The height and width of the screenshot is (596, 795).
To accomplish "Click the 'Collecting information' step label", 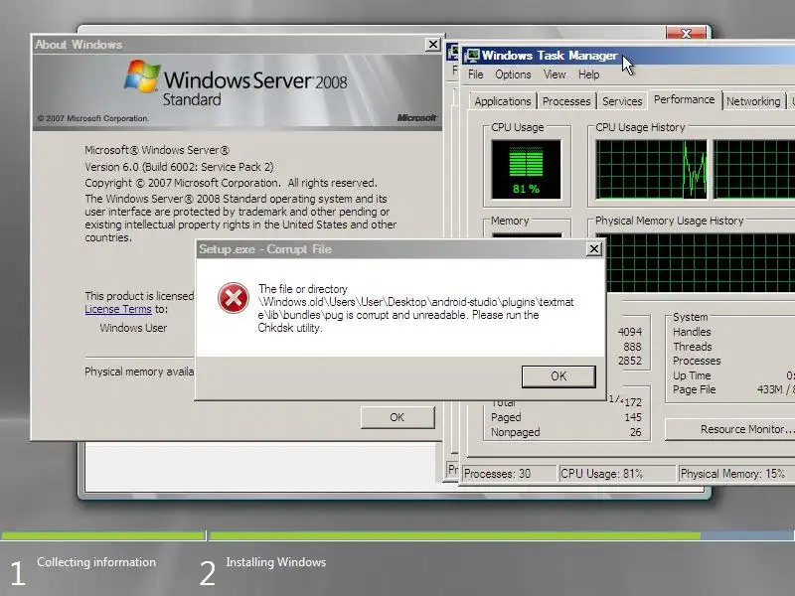I will (96, 562).
